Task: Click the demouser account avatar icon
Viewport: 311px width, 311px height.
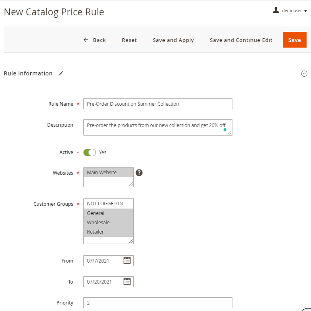Action: (276, 10)
